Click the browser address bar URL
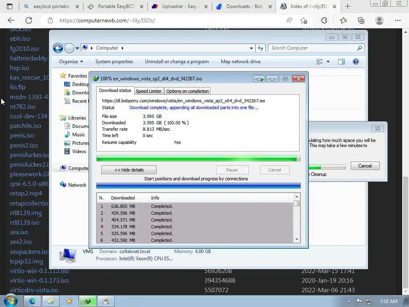The height and width of the screenshot is (307, 409). click(107, 20)
